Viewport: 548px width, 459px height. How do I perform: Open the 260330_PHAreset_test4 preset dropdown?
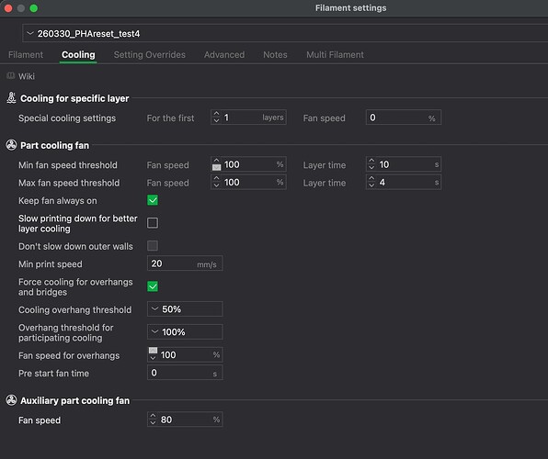(285, 34)
